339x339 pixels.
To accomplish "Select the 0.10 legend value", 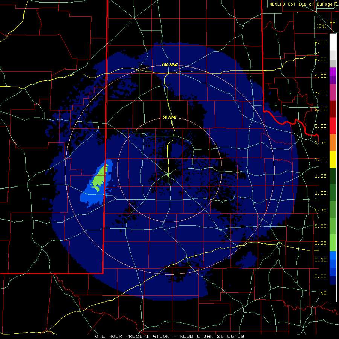I will 321,260.
